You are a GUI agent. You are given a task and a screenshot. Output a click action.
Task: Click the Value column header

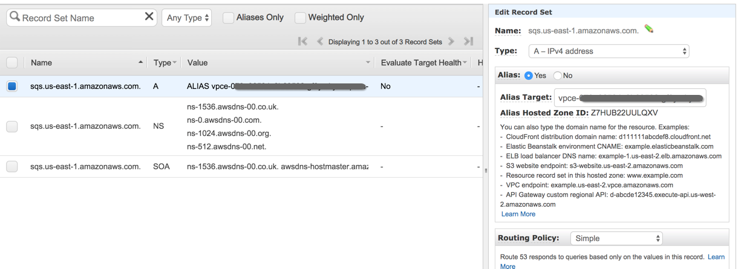coord(198,63)
